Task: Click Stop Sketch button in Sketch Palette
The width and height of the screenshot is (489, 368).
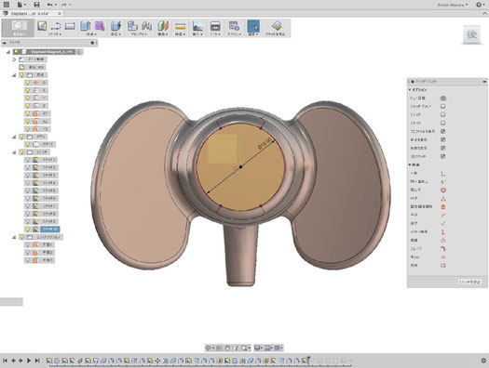Action: (x=469, y=283)
